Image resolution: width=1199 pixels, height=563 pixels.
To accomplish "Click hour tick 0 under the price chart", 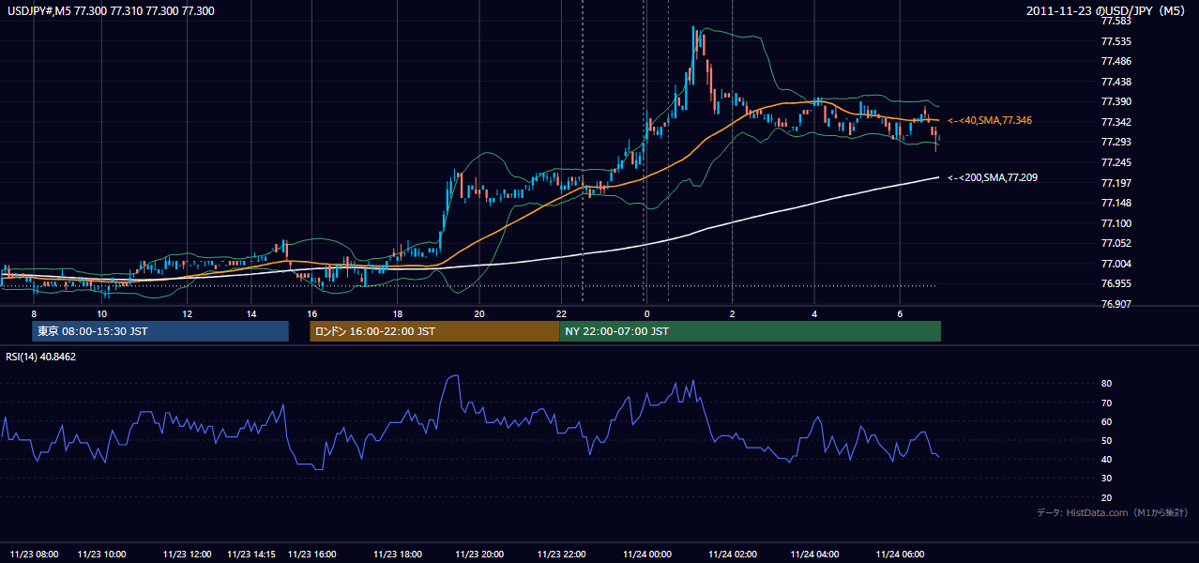I will pos(646,313).
